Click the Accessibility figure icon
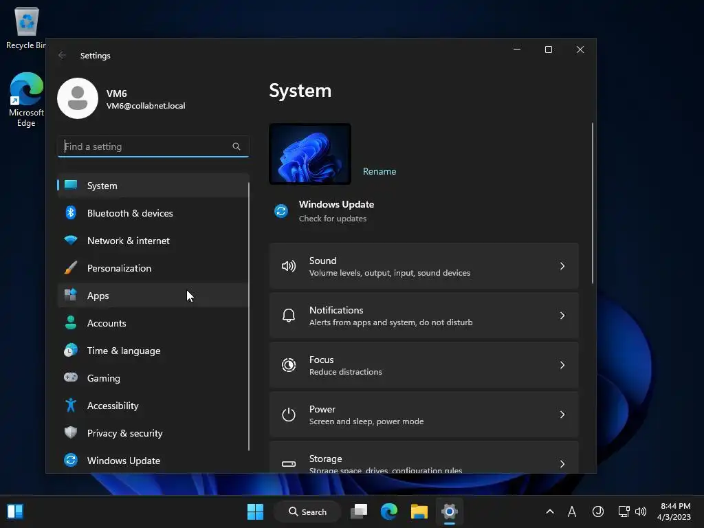This screenshot has width=704, height=528. tap(71, 405)
